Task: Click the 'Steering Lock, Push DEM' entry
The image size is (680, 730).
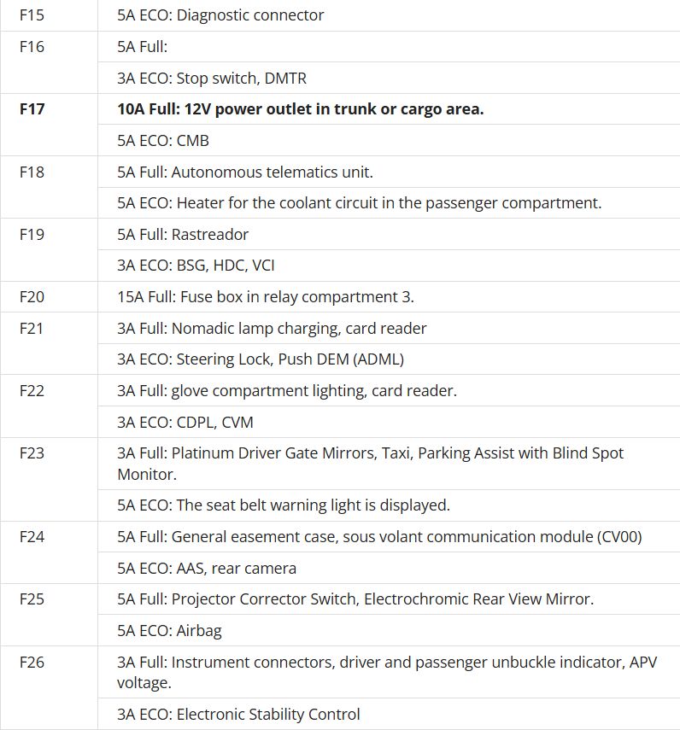Action: [261, 359]
